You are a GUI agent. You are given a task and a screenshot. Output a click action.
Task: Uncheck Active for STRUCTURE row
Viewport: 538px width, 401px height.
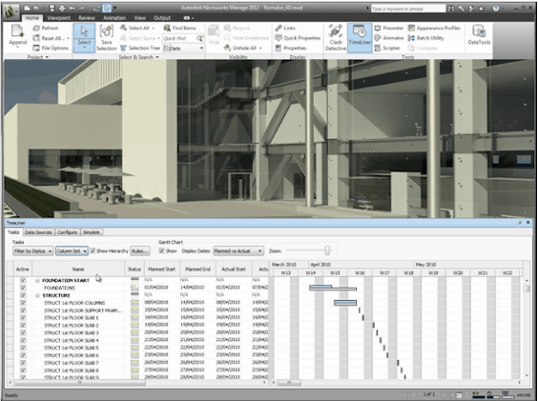tap(23, 295)
